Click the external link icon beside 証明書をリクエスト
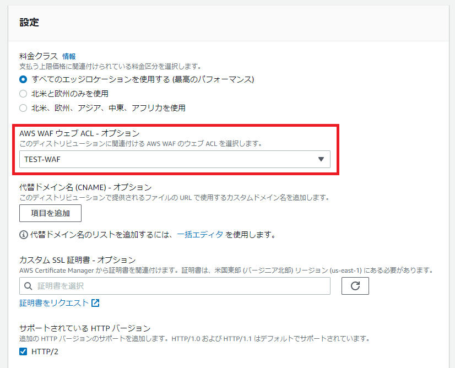The height and width of the screenshot is (368, 455). pyautogui.click(x=96, y=303)
